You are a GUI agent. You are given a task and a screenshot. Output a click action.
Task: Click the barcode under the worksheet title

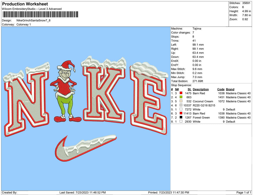pos(40,14)
